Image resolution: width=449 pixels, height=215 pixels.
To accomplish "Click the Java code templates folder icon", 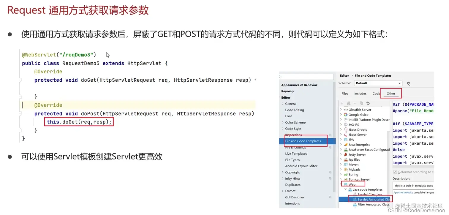I will [x=350, y=189].
